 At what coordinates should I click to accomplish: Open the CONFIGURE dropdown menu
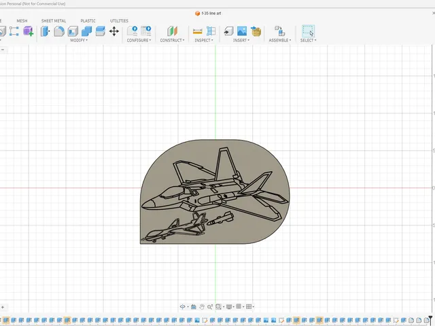[x=139, y=40]
